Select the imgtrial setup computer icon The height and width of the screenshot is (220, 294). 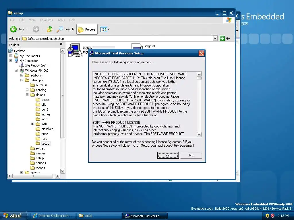pyautogui.click(x=75, y=50)
